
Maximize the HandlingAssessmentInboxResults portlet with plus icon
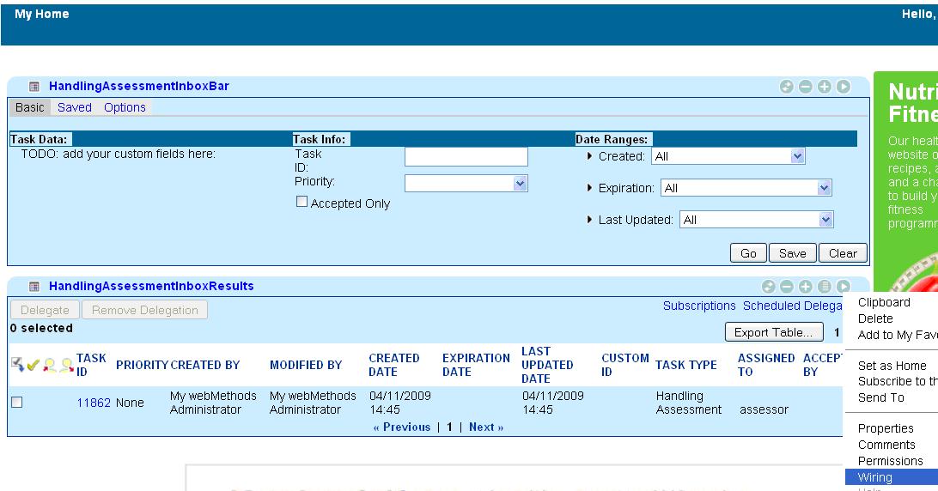tap(805, 287)
